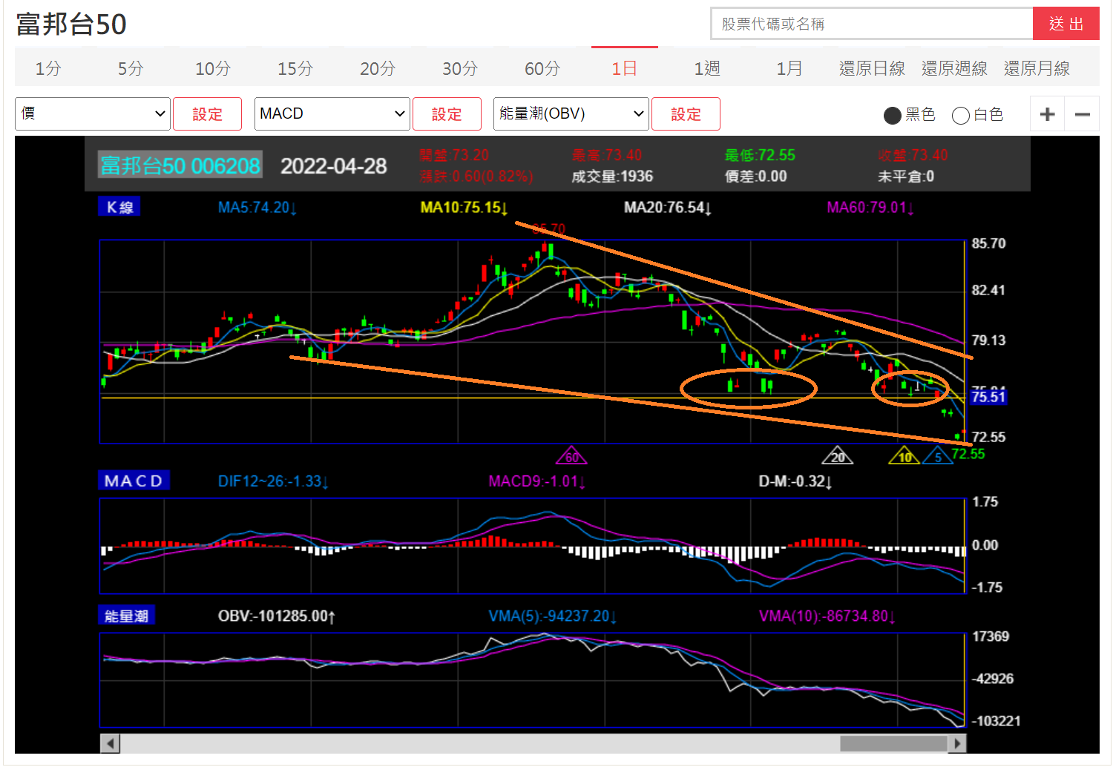The image size is (1113, 767).
Task: Click the D-M:-0.32 value
Action: (x=795, y=481)
